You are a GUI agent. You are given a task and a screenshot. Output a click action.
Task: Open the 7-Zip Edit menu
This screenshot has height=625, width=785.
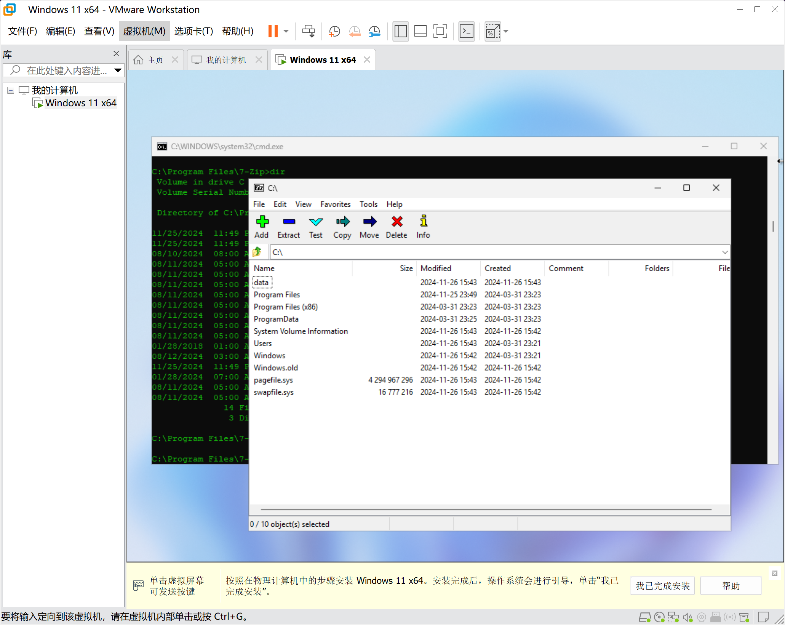280,204
